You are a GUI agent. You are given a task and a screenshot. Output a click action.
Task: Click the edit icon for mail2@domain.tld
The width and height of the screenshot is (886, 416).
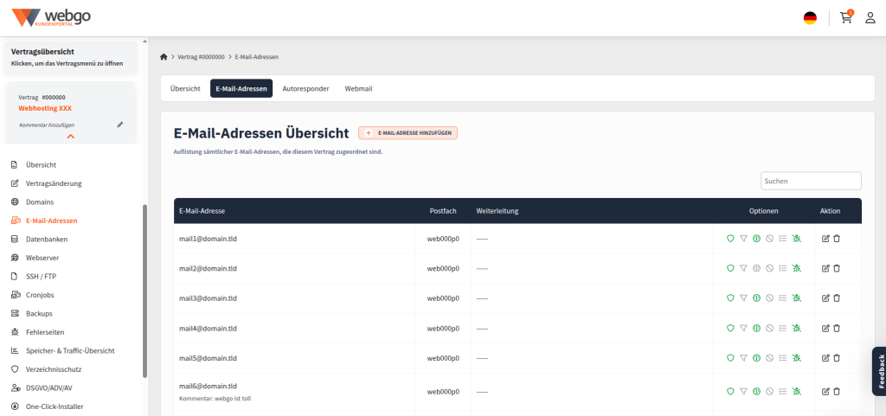coord(825,268)
